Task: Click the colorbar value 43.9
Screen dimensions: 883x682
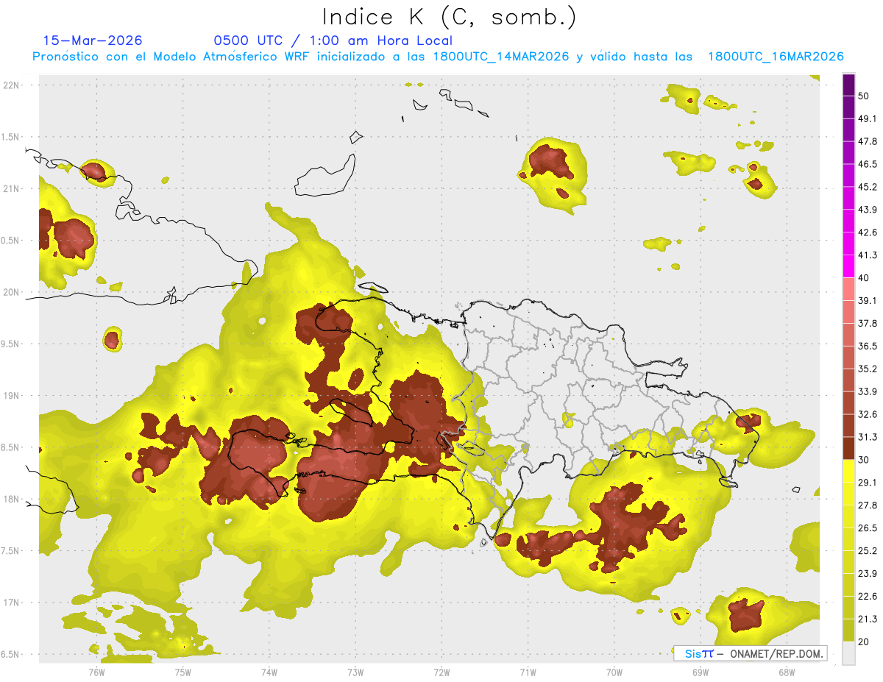Action: (868, 210)
